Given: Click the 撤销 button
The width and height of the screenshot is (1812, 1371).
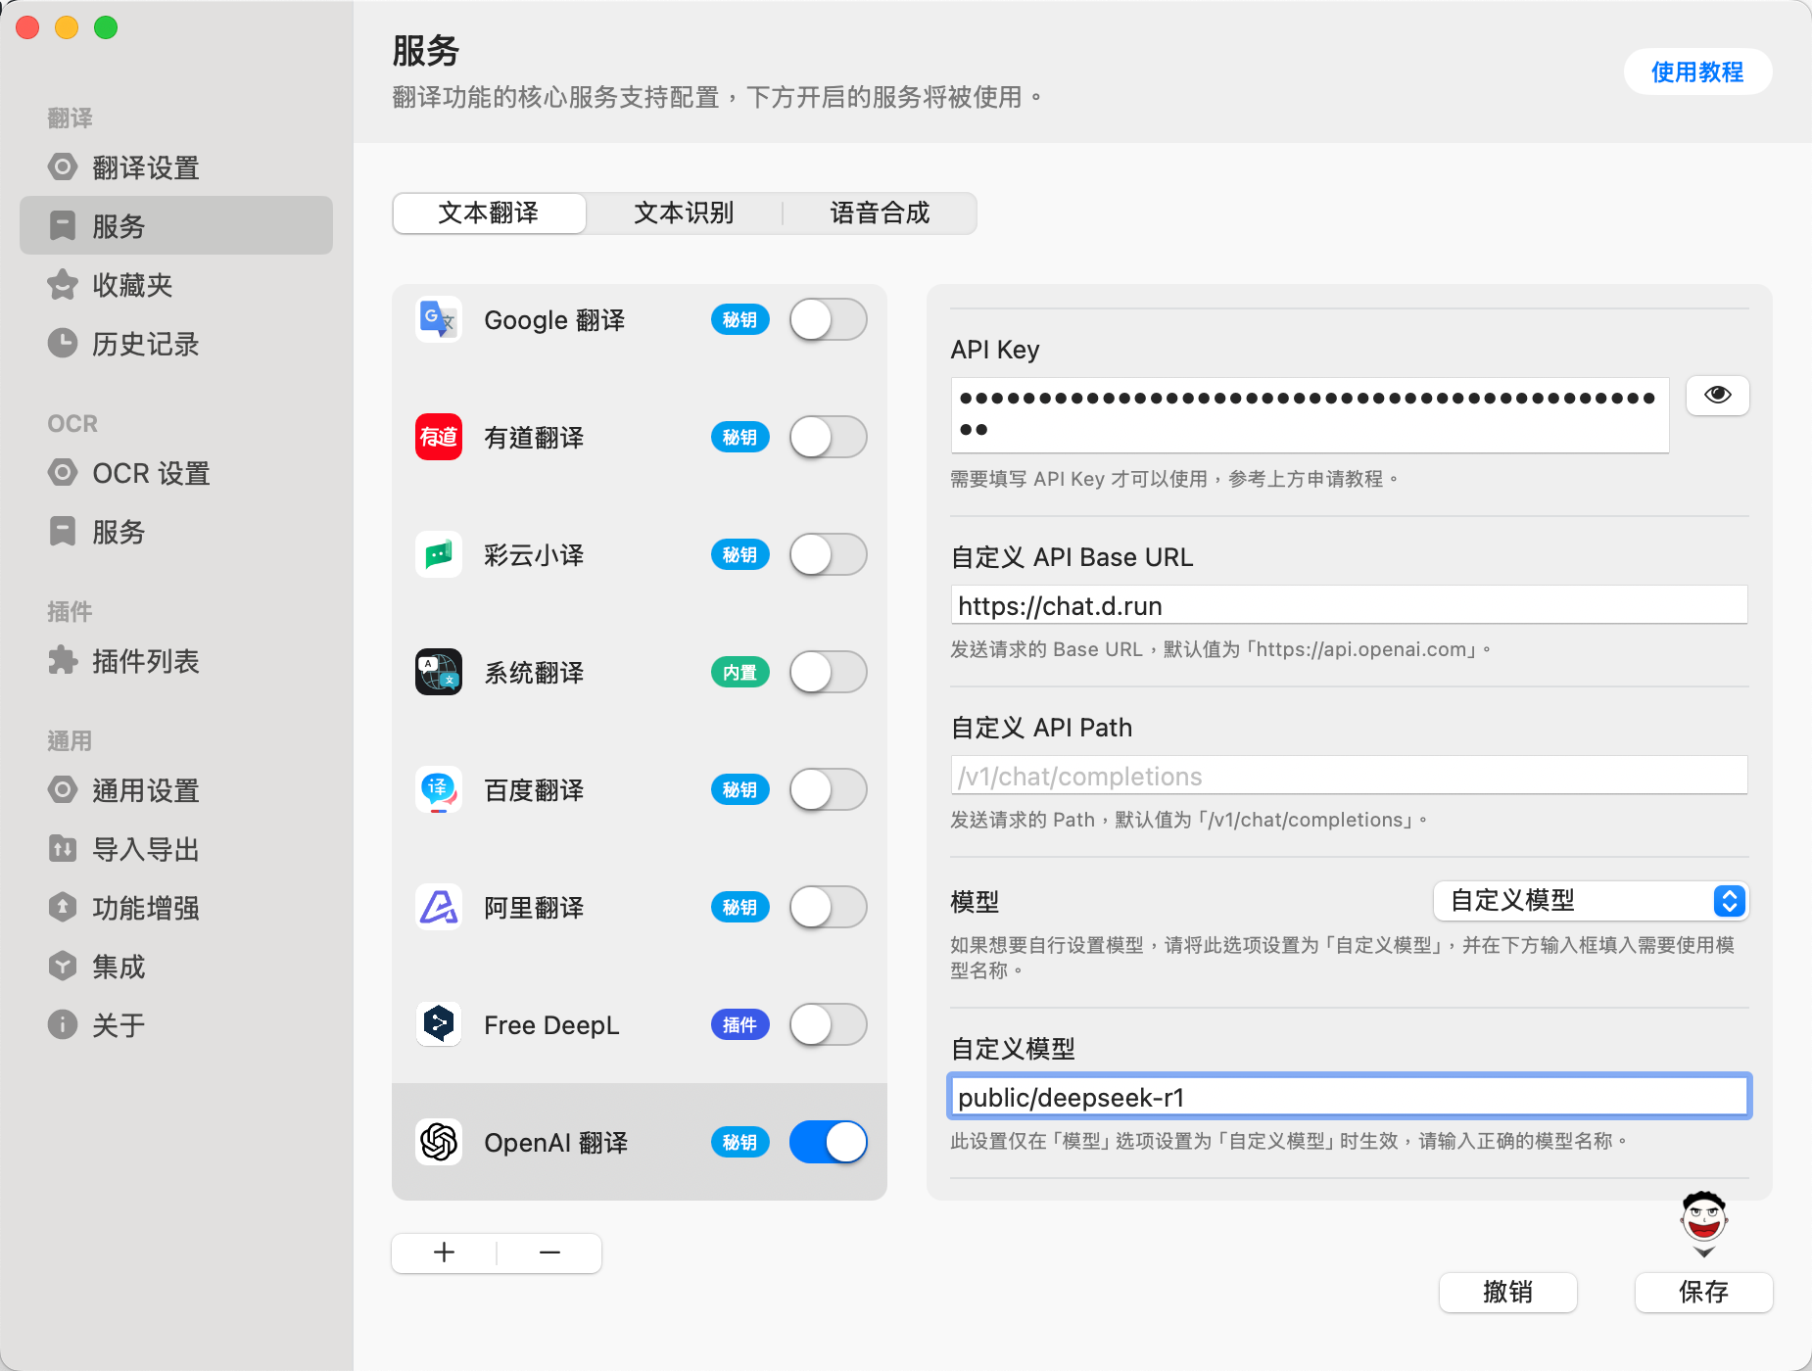Looking at the screenshot, I should (1507, 1292).
